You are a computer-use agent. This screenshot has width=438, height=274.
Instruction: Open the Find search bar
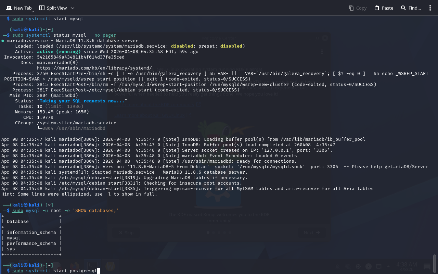(x=411, y=8)
